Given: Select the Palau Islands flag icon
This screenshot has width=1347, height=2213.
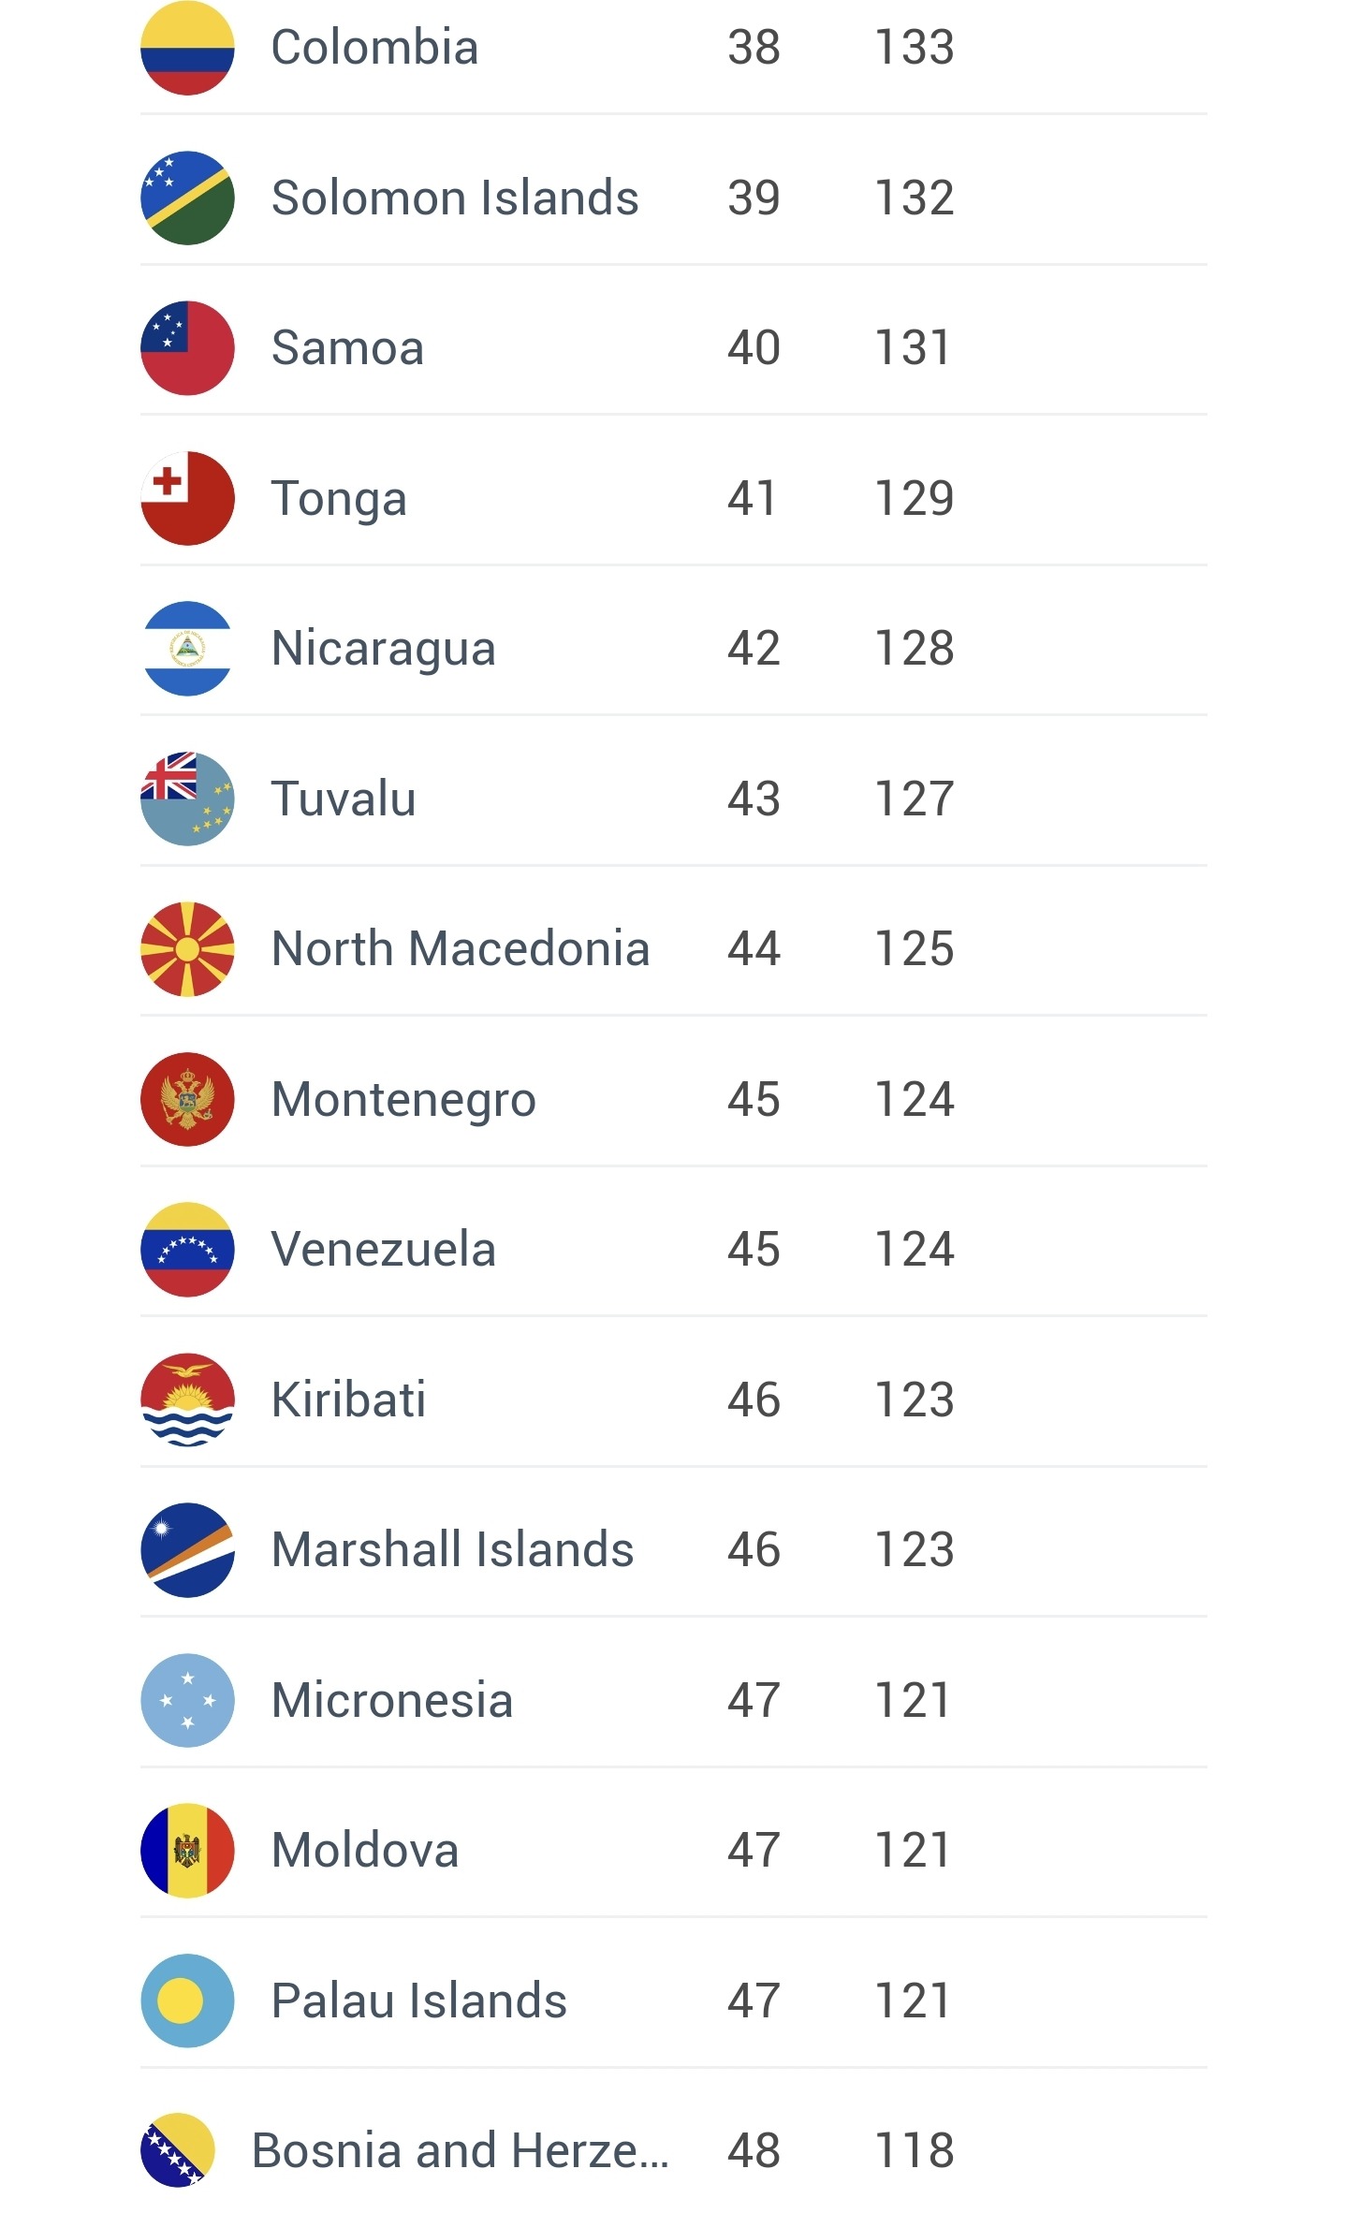Looking at the screenshot, I should pos(187,2000).
